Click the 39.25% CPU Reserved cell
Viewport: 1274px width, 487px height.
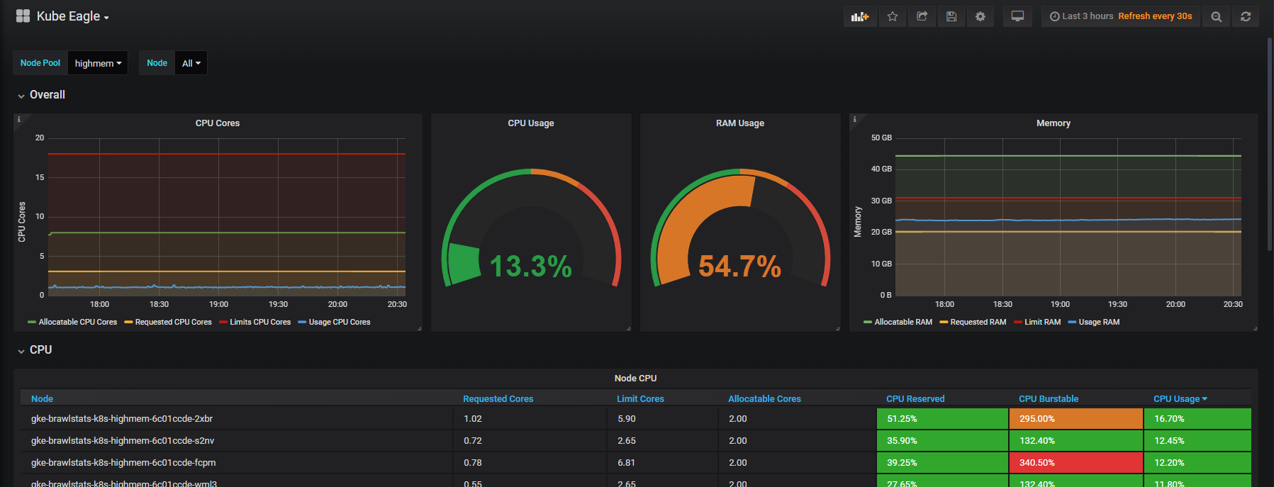point(942,463)
